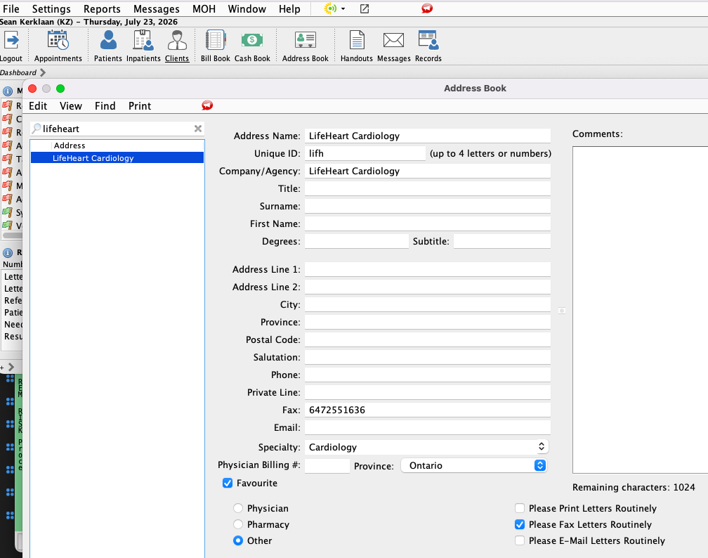
Task: Click the Salutation field
Action: (x=428, y=358)
